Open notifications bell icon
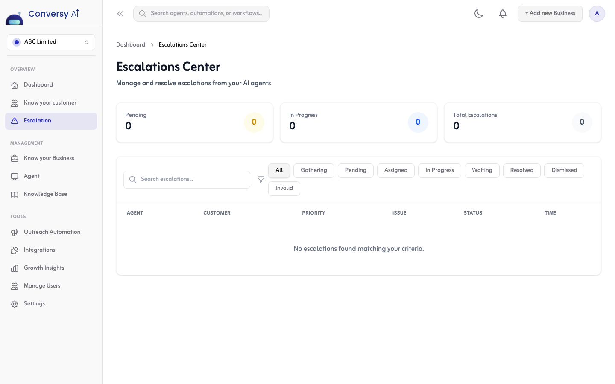 503,14
